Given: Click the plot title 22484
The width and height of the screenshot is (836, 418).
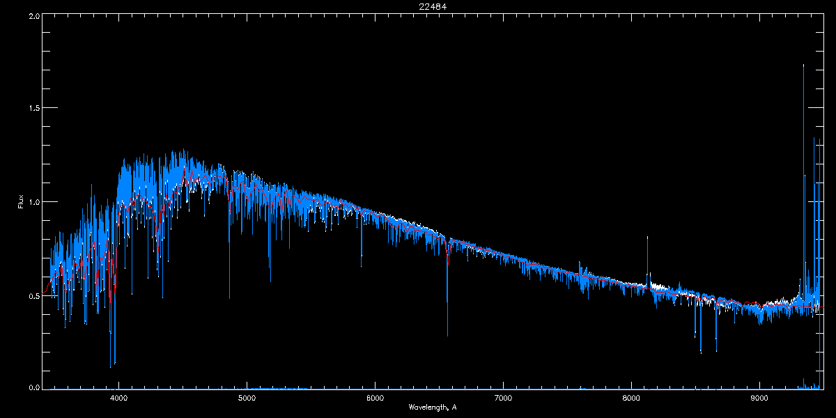Looking at the screenshot, I should pyautogui.click(x=432, y=6).
